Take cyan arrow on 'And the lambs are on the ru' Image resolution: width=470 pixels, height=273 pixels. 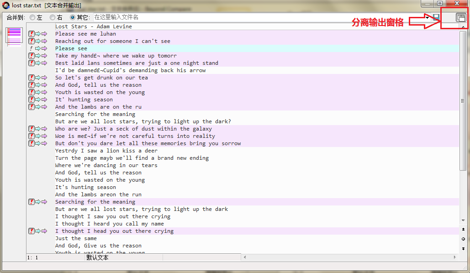tap(38, 107)
